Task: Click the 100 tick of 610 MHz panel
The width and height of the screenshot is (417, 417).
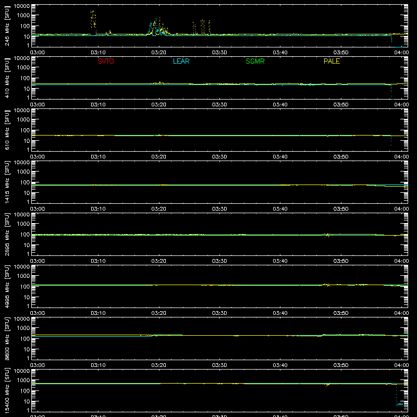Action: (x=25, y=130)
